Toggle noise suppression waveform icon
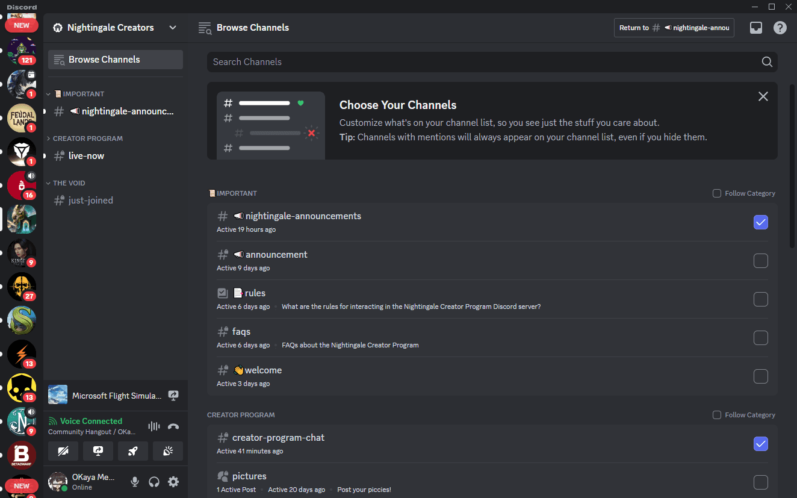The image size is (797, 498). tap(154, 426)
